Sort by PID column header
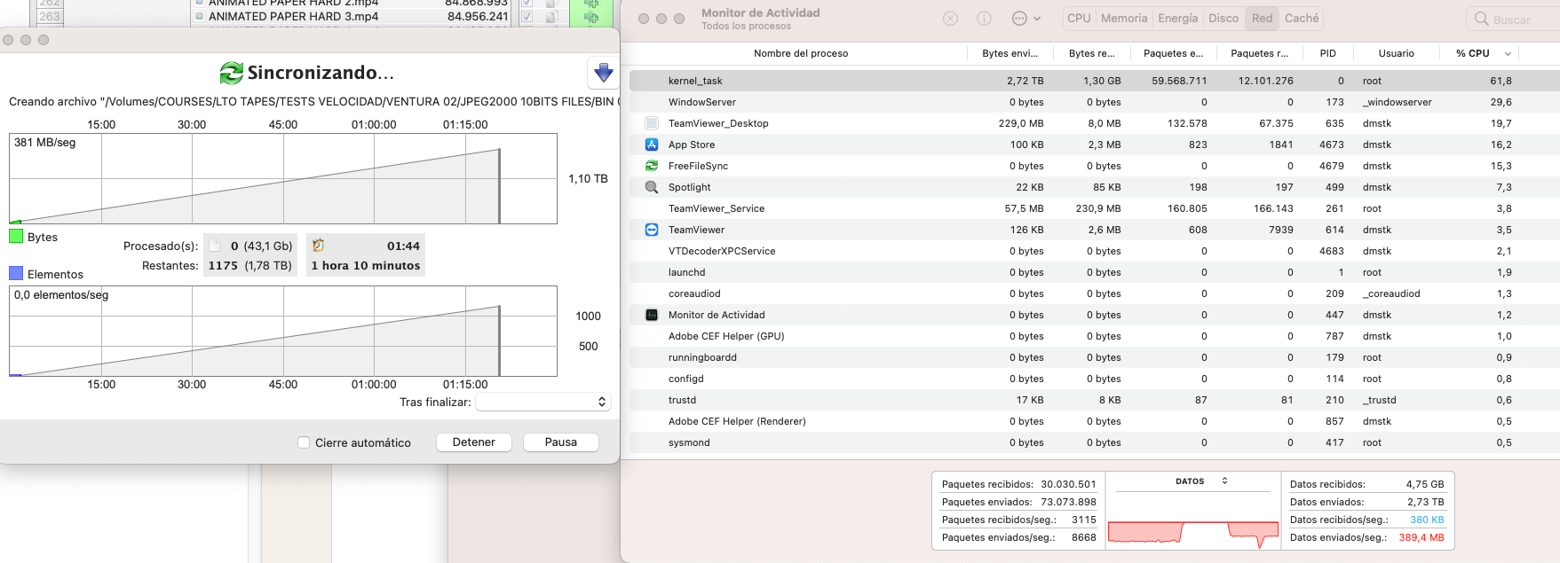Image resolution: width=1560 pixels, height=563 pixels. coord(1328,53)
